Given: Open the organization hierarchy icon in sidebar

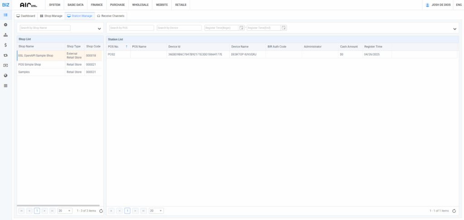Looking at the screenshot, I should click(5, 35).
